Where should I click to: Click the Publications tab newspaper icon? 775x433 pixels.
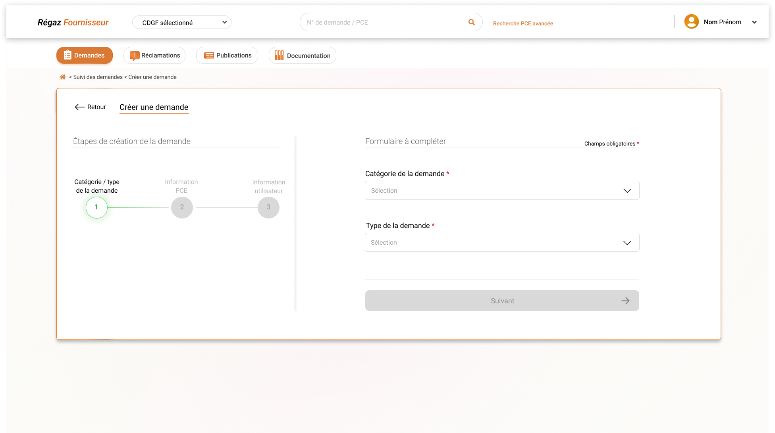(209, 56)
